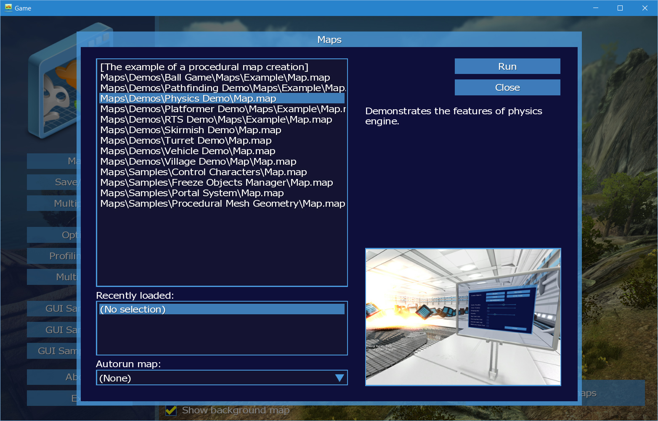Choose the Pathfinding Demo map entry
Viewport: 658px width, 421px height.
tap(222, 88)
